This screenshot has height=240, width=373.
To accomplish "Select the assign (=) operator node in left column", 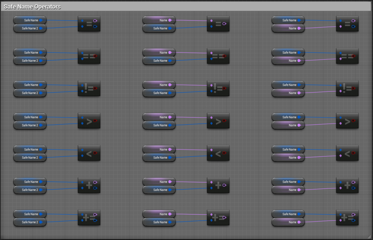I will click(89, 24).
